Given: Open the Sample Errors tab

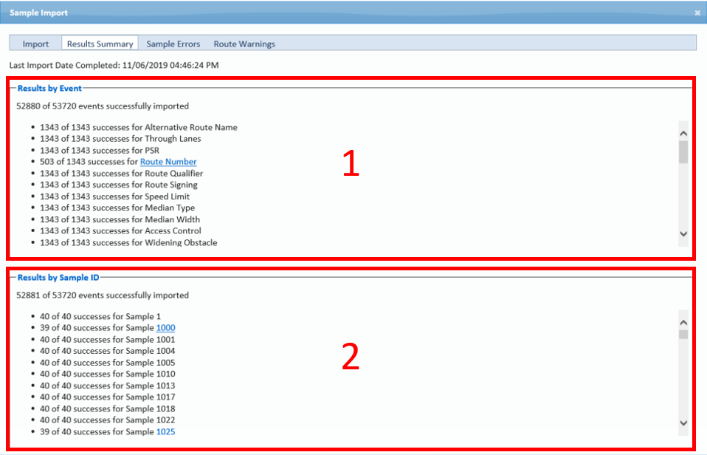Looking at the screenshot, I should tap(173, 44).
